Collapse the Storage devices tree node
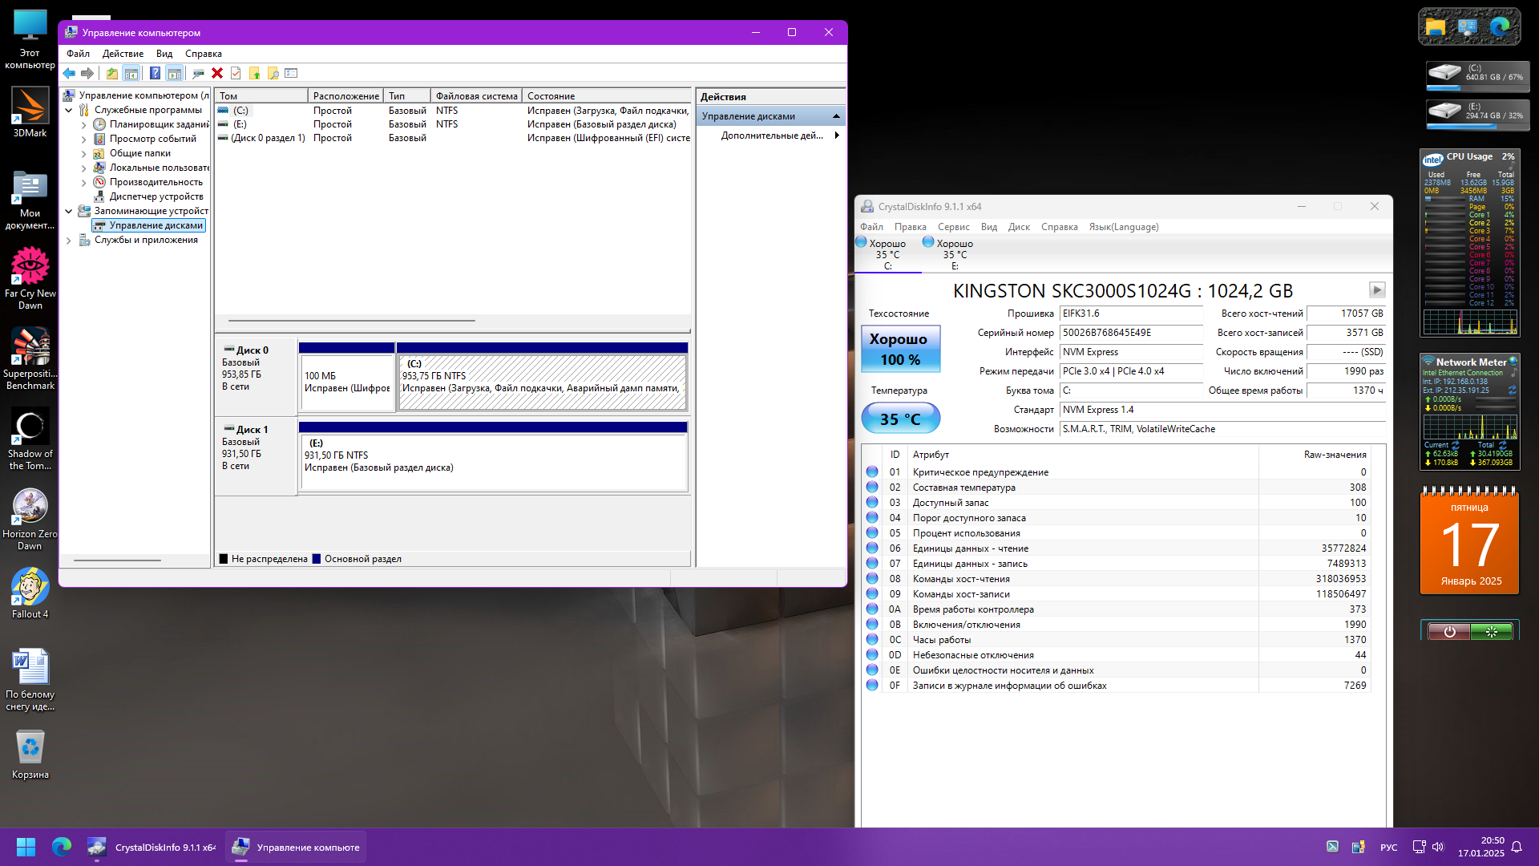 [x=69, y=212]
